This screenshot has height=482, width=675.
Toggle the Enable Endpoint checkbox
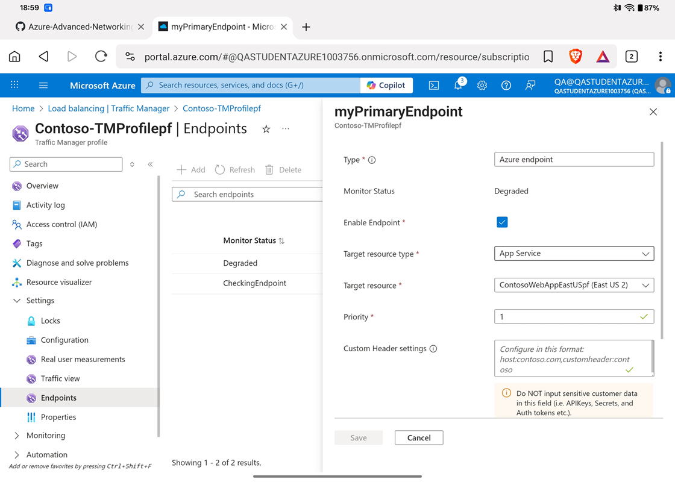pos(502,222)
